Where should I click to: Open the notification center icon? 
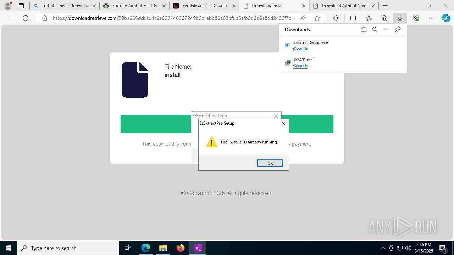(x=443, y=248)
